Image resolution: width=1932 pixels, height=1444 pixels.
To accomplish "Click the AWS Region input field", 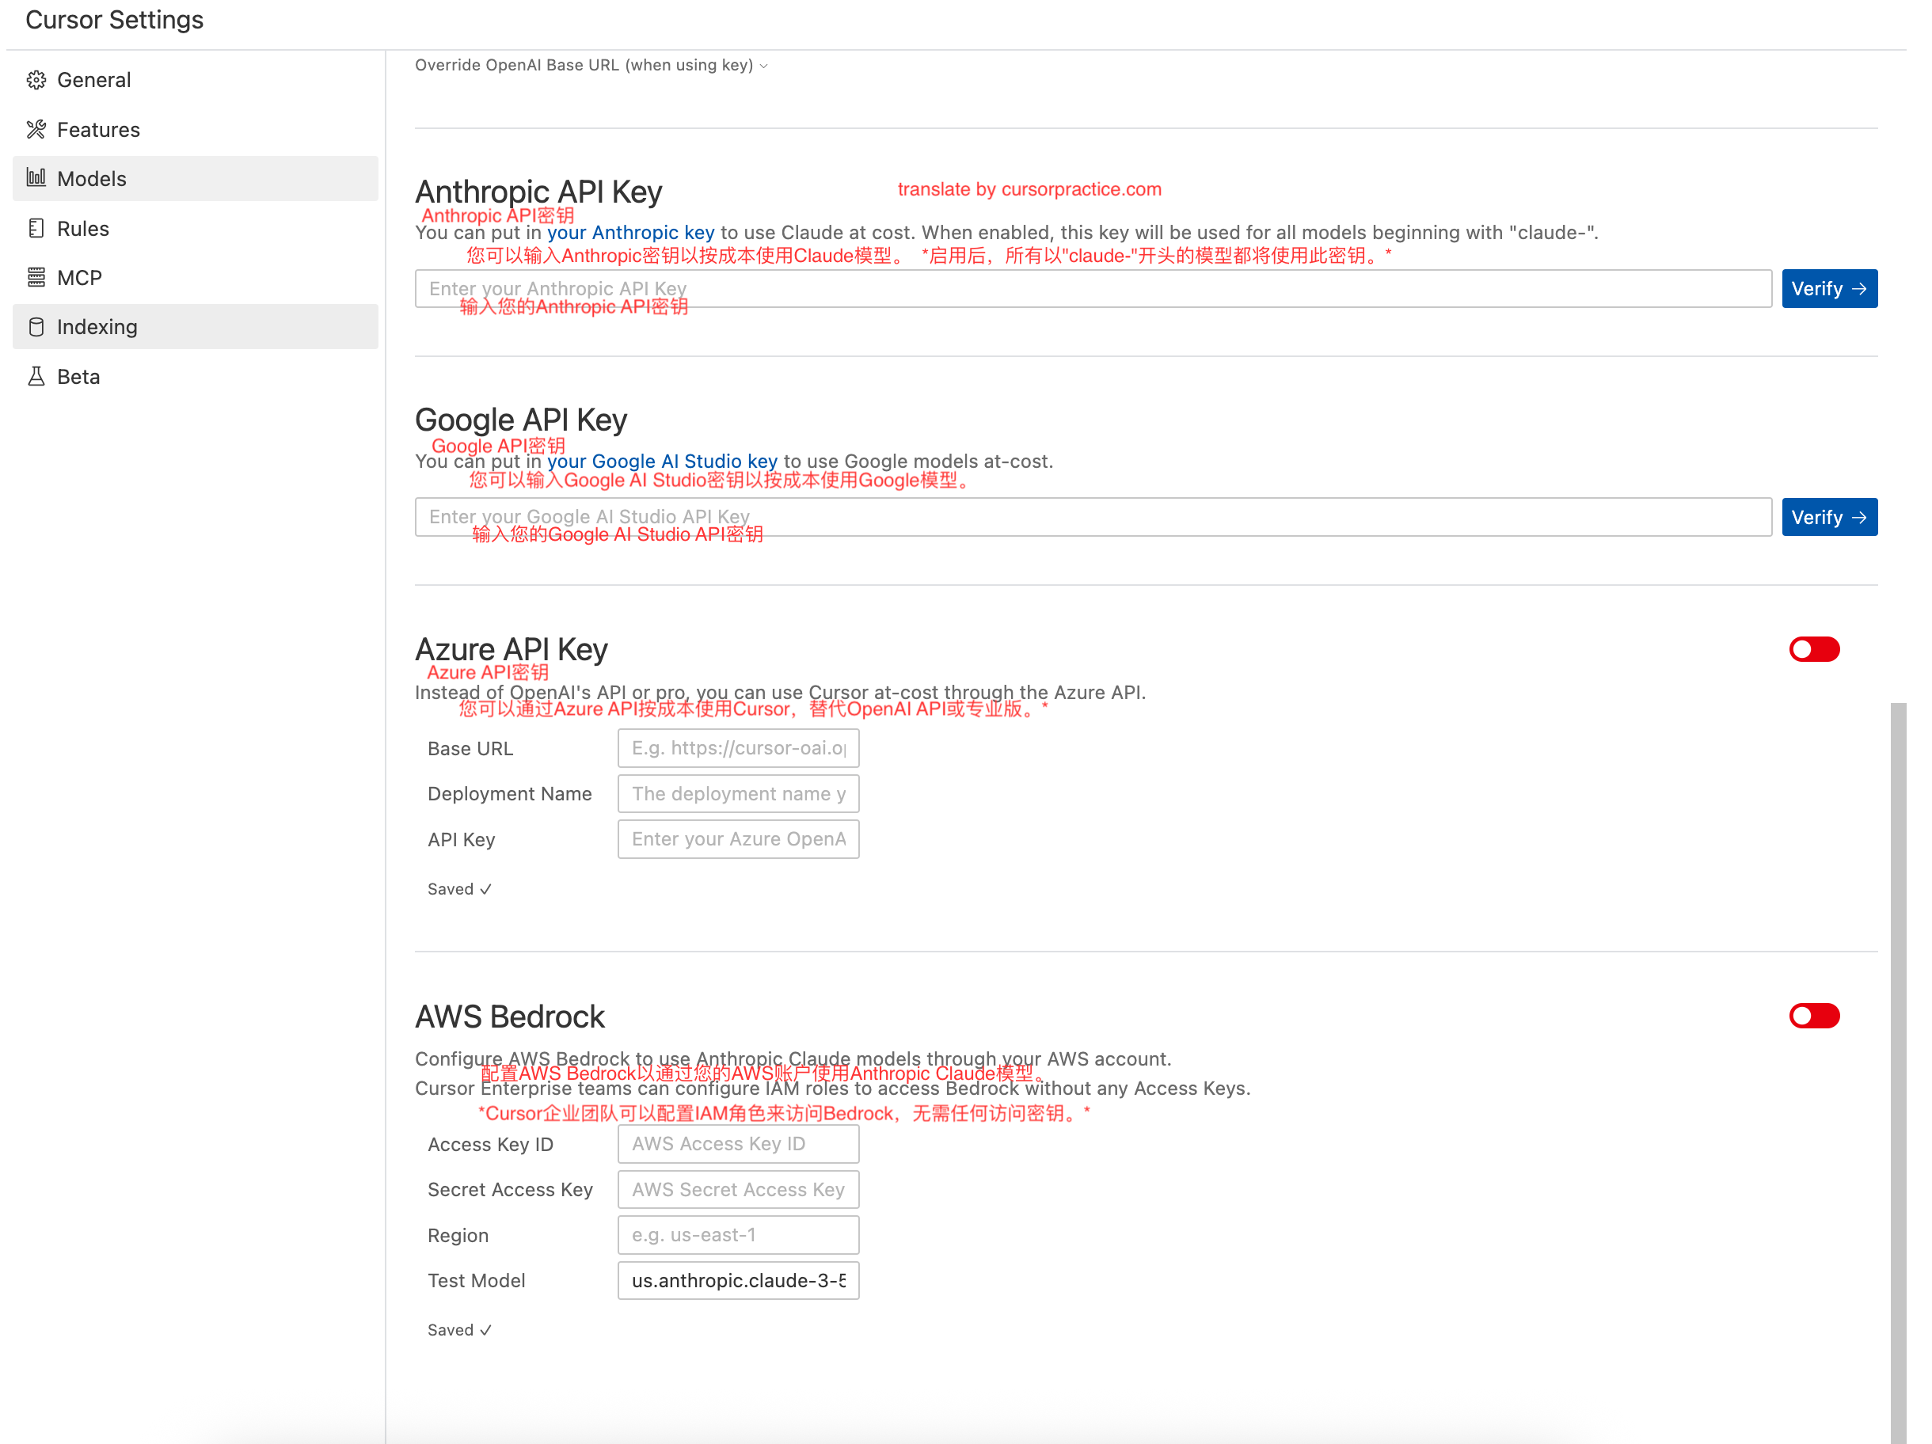I will coord(738,1235).
